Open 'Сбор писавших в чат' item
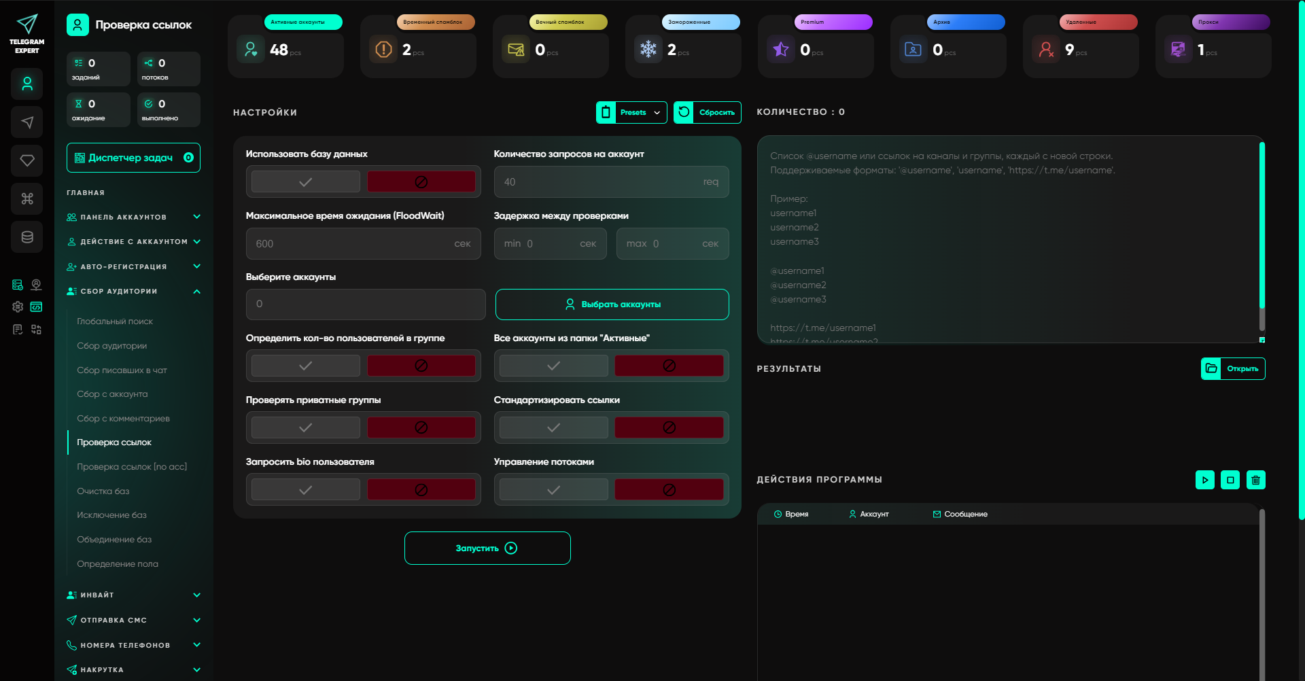Viewport: 1305px width, 681px height. tap(122, 370)
